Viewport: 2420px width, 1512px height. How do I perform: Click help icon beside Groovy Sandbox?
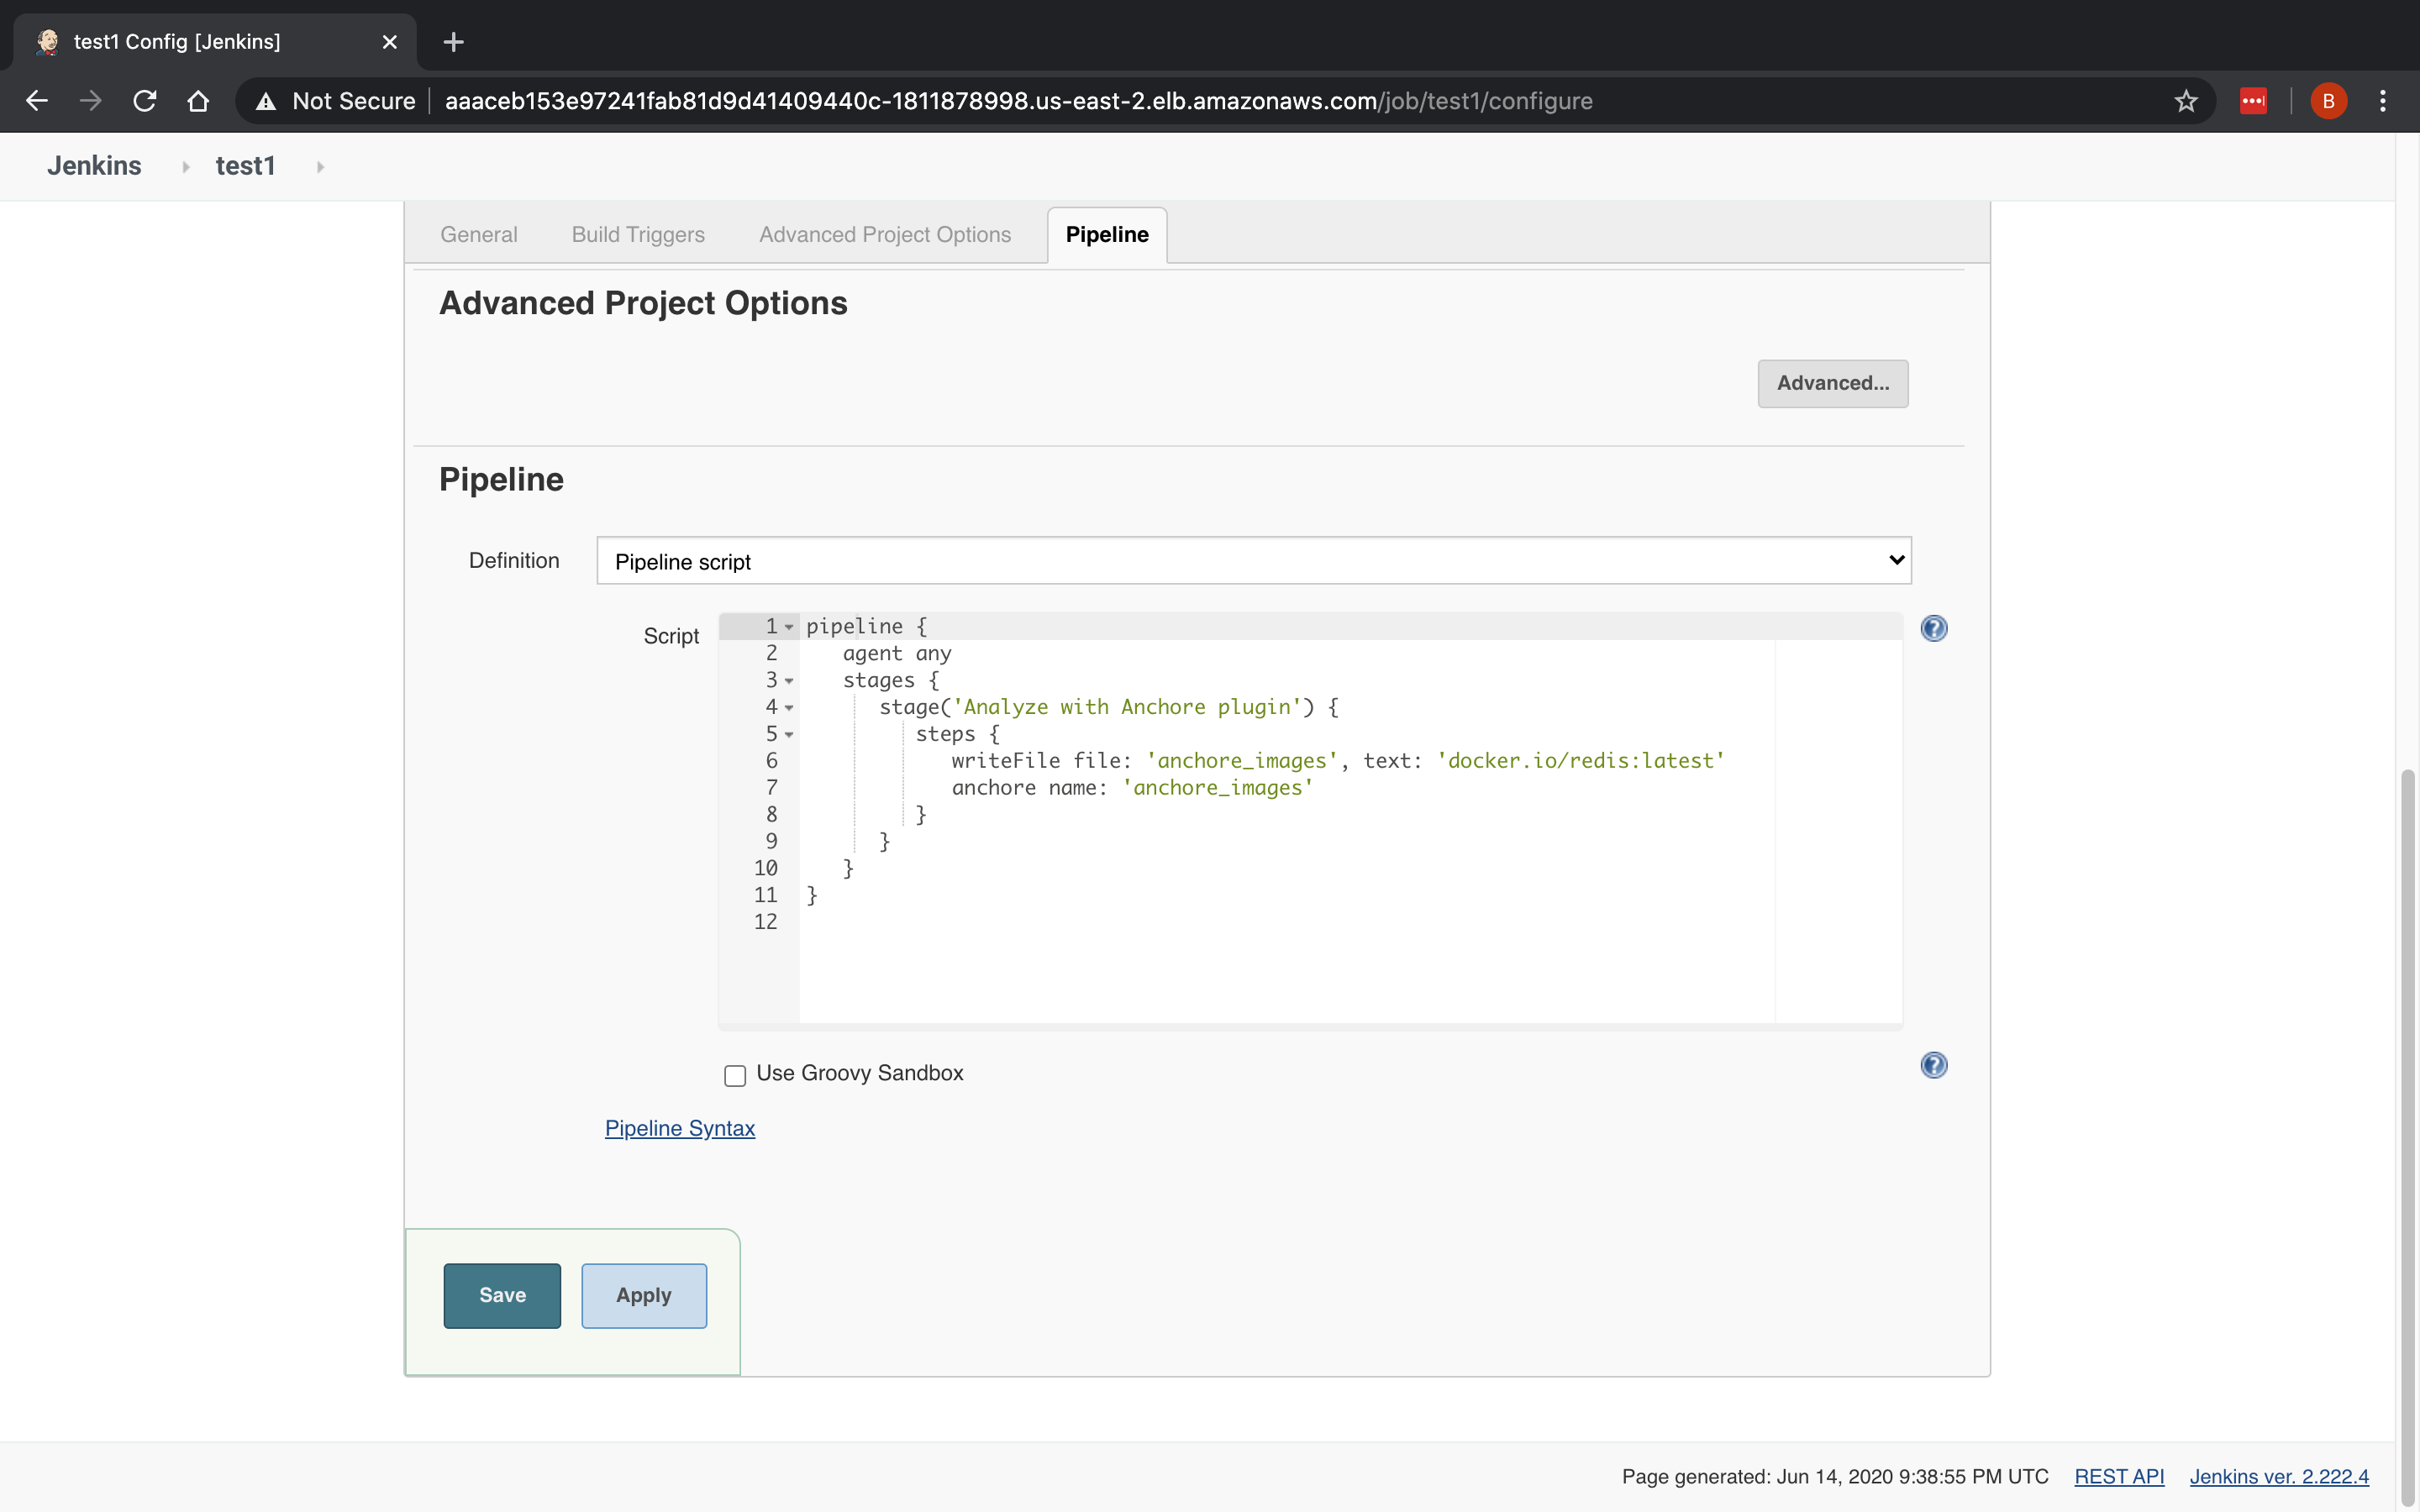[x=1934, y=1065]
